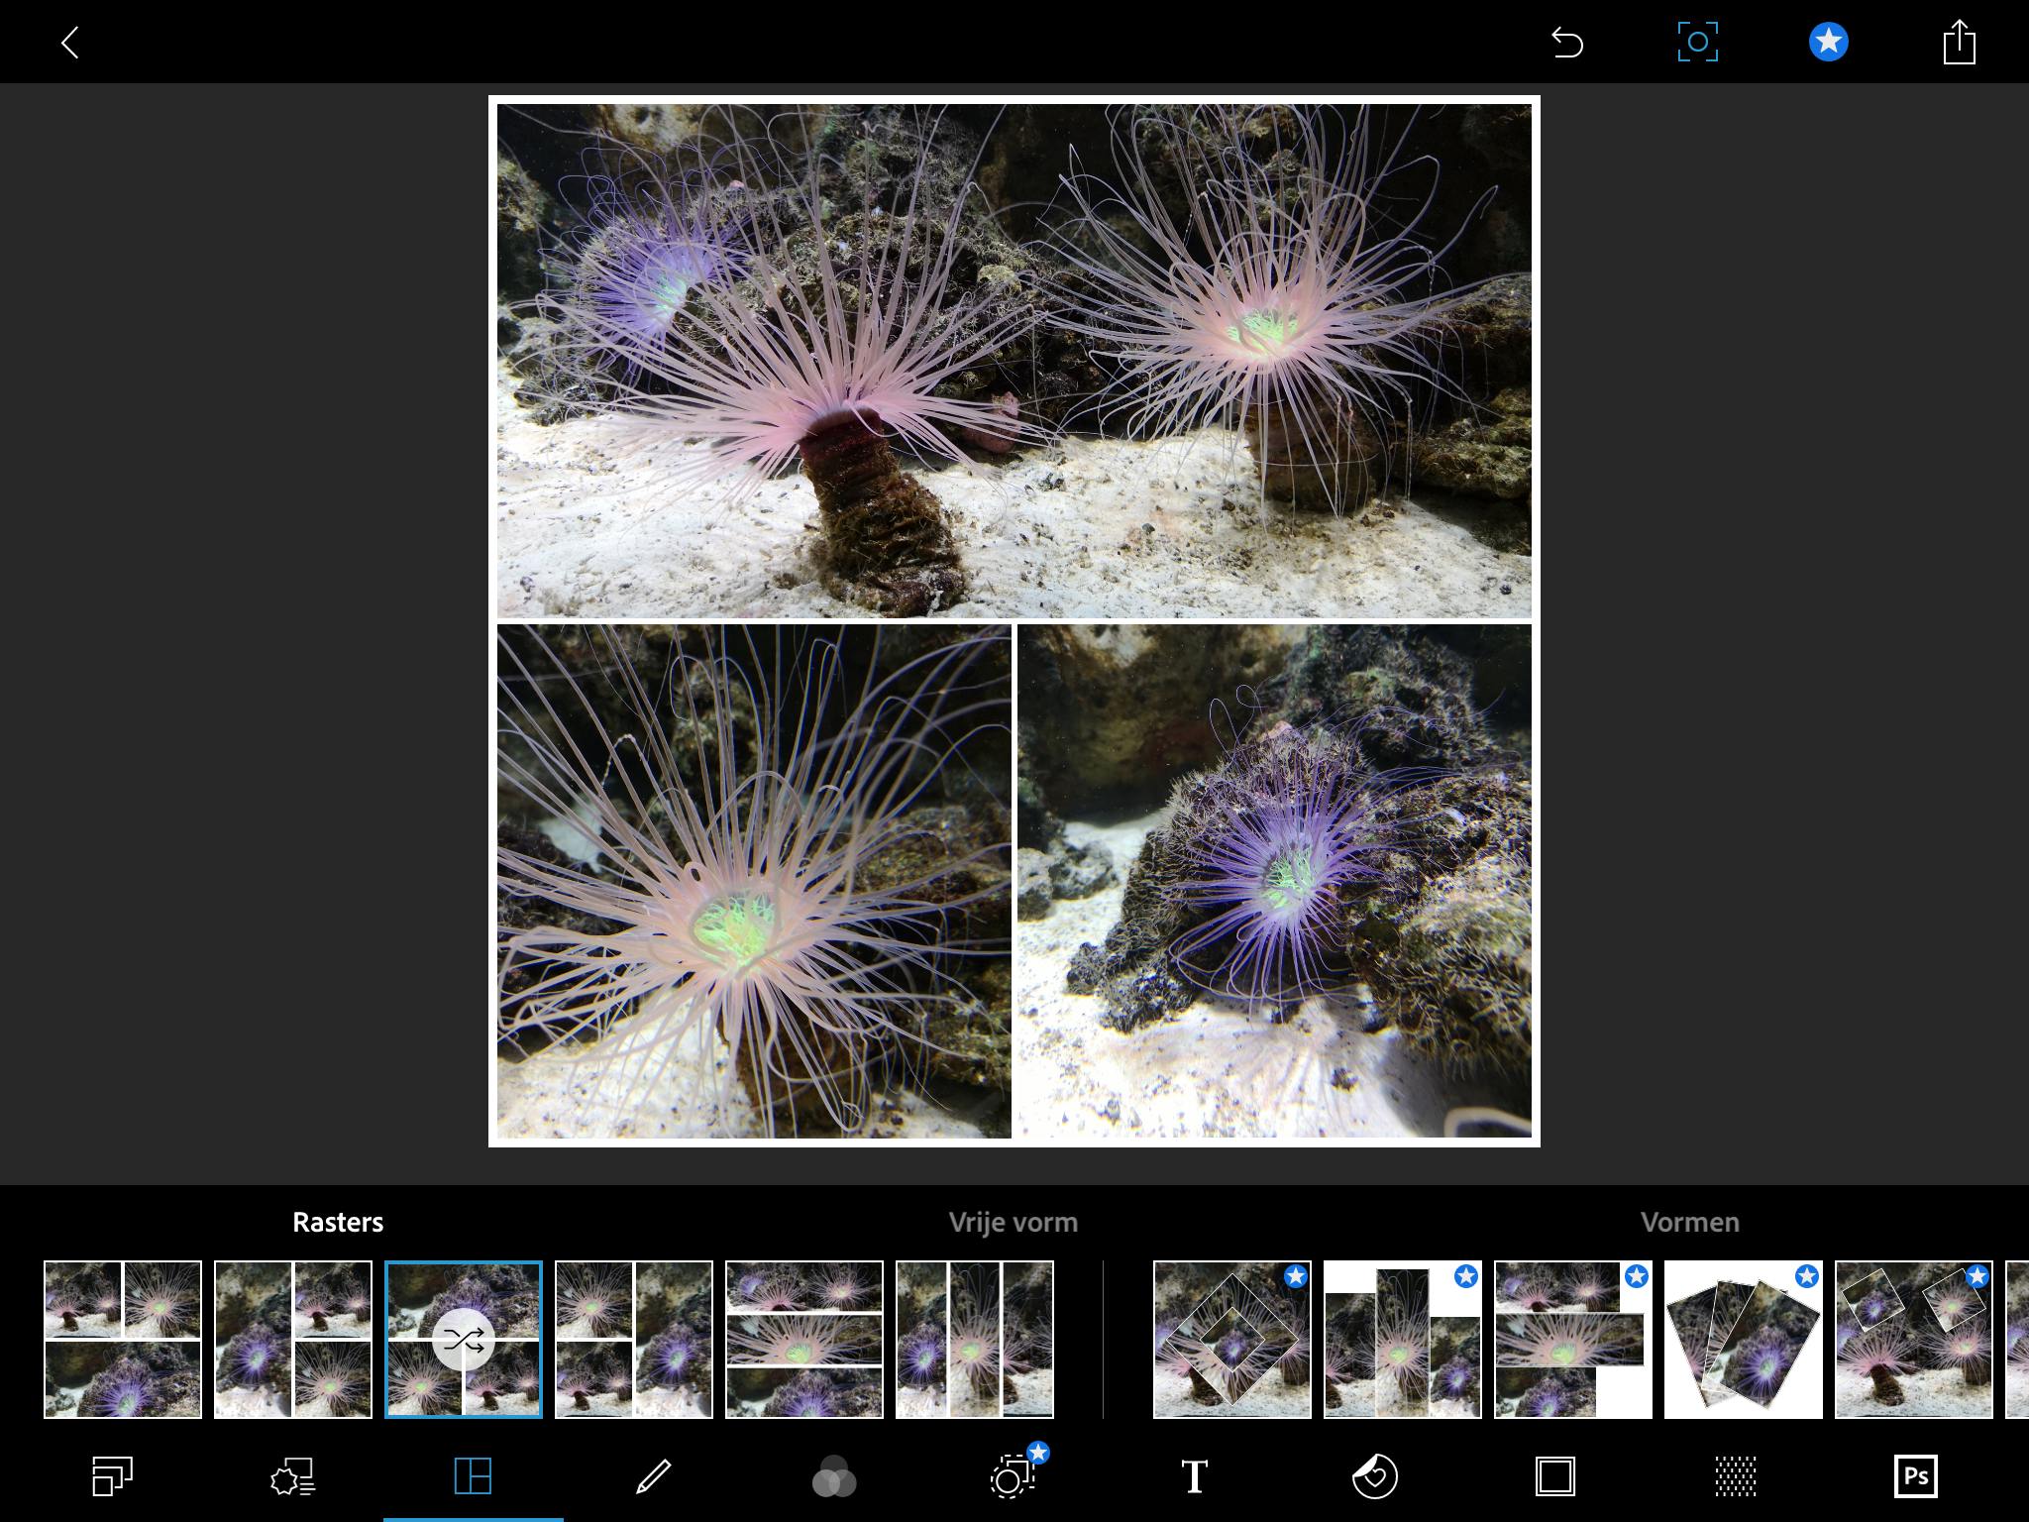Choose the first grid layout thumbnail
The width and height of the screenshot is (2029, 1522).
[x=123, y=1340]
